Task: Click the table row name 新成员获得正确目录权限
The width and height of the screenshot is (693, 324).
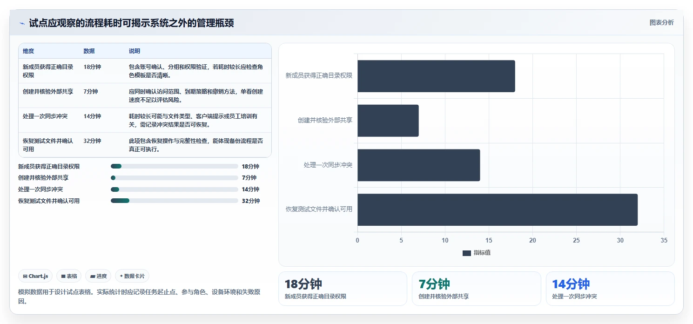Action: tap(48, 71)
